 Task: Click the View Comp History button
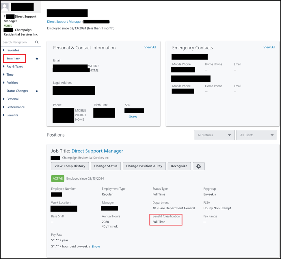coord(70,166)
